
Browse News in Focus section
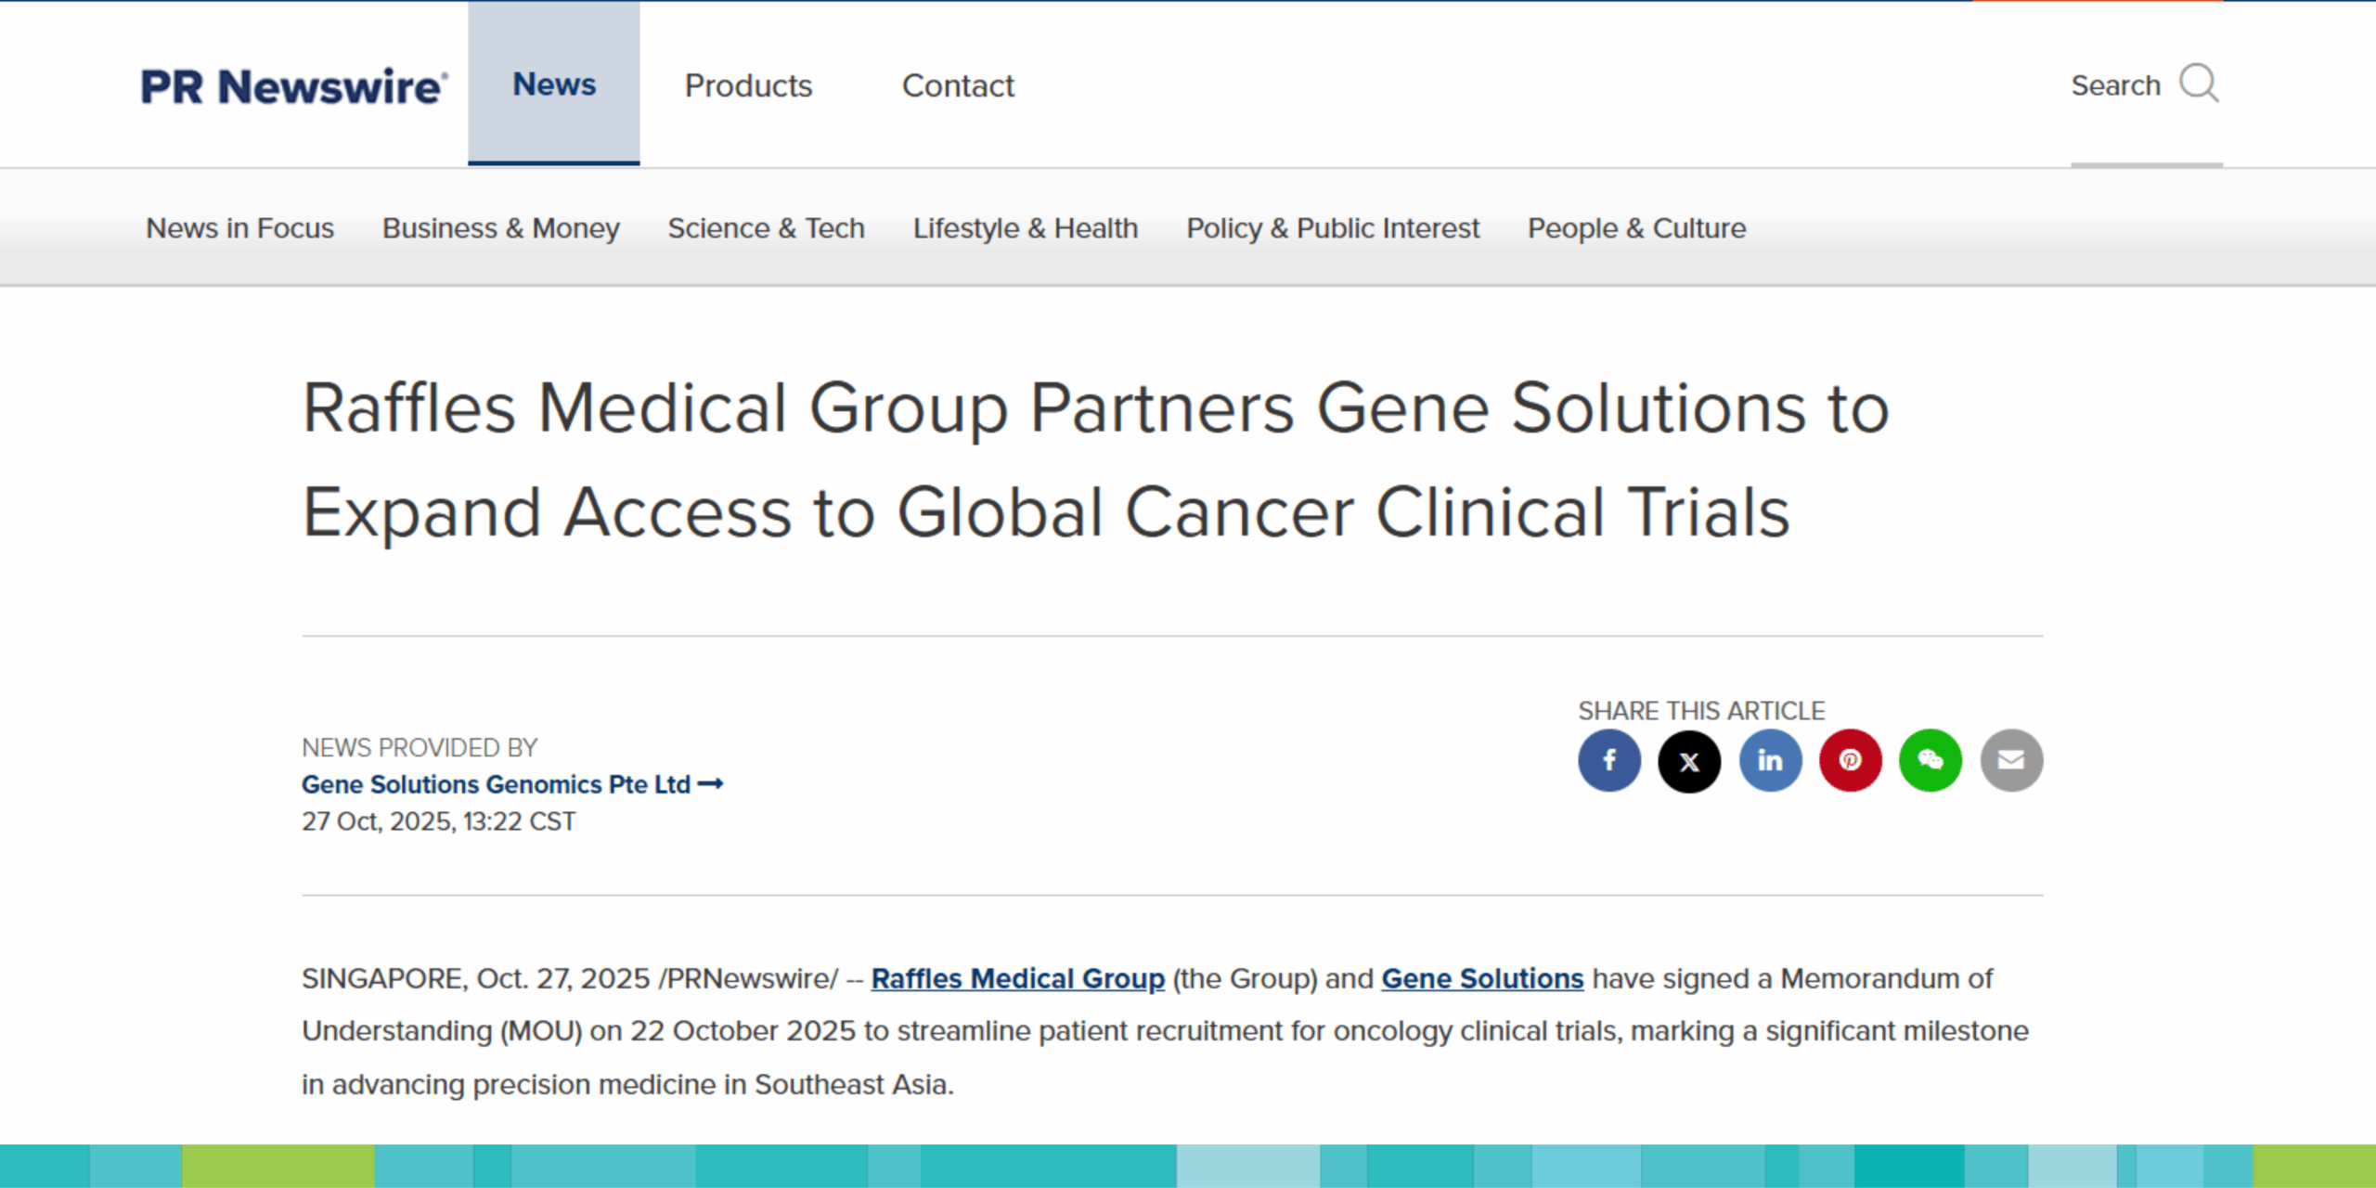pyautogui.click(x=239, y=228)
